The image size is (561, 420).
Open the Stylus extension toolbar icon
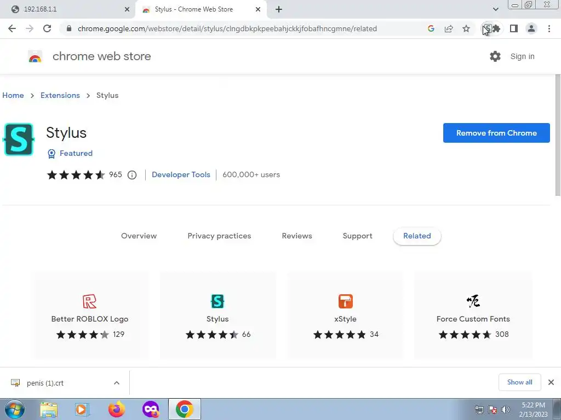(487, 28)
